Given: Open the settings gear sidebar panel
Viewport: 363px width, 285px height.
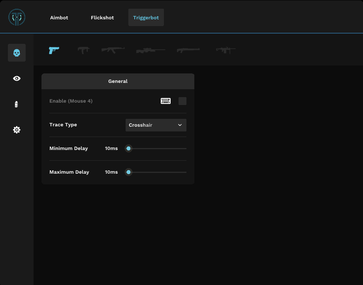Looking at the screenshot, I should (x=17, y=129).
